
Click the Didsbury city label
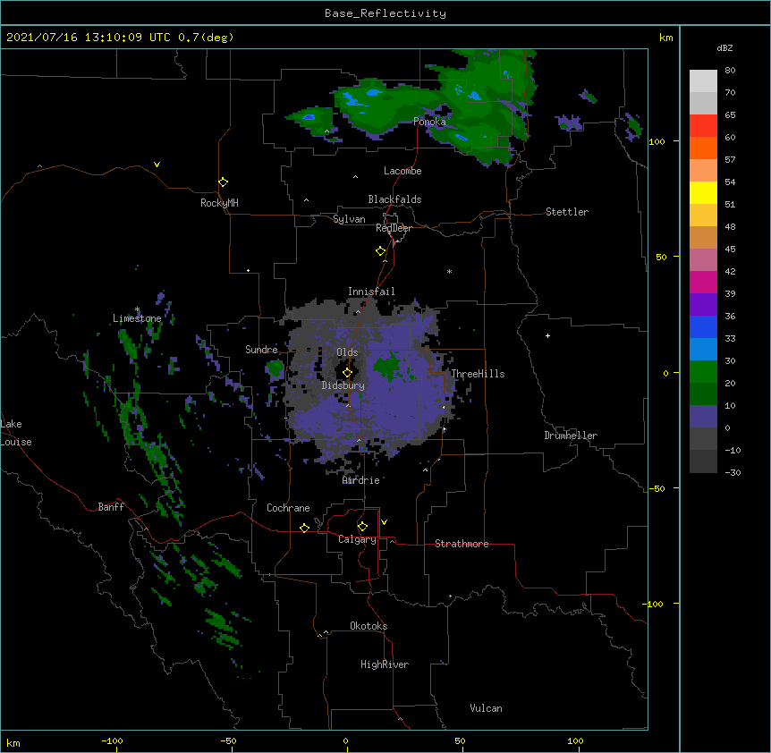click(343, 385)
